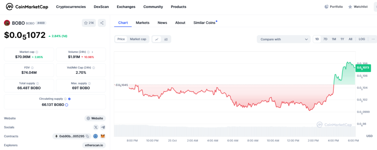Open the Telegram social link
Viewport: 377px width, 150px height.
click(x=103, y=127)
